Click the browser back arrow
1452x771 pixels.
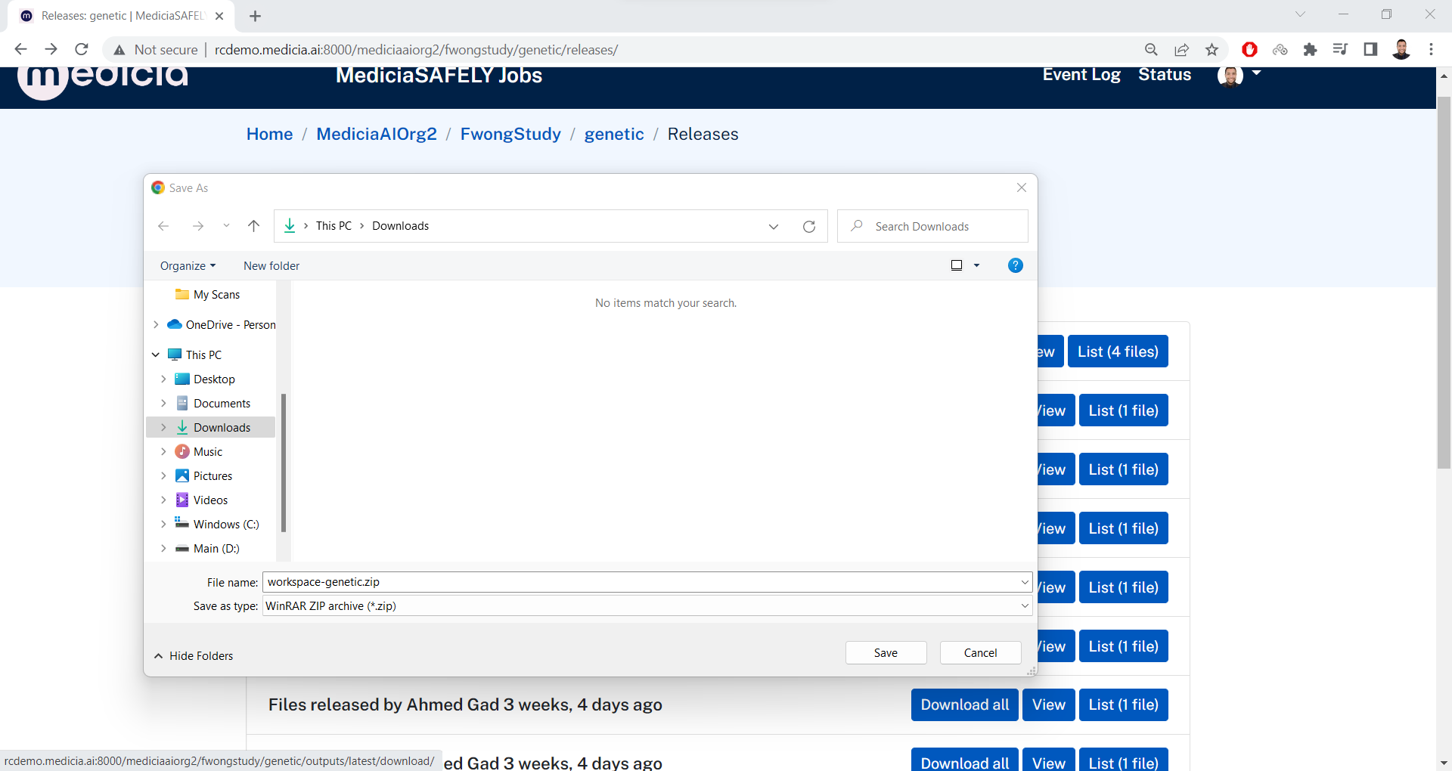20,49
